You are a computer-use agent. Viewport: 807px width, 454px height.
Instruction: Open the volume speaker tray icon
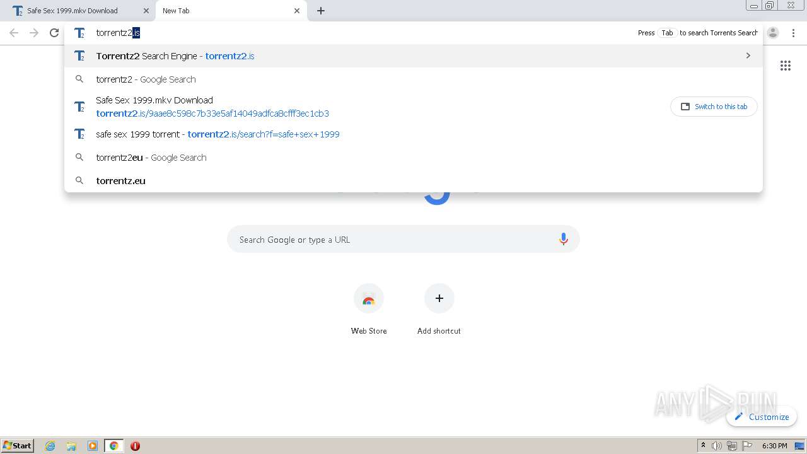click(717, 446)
